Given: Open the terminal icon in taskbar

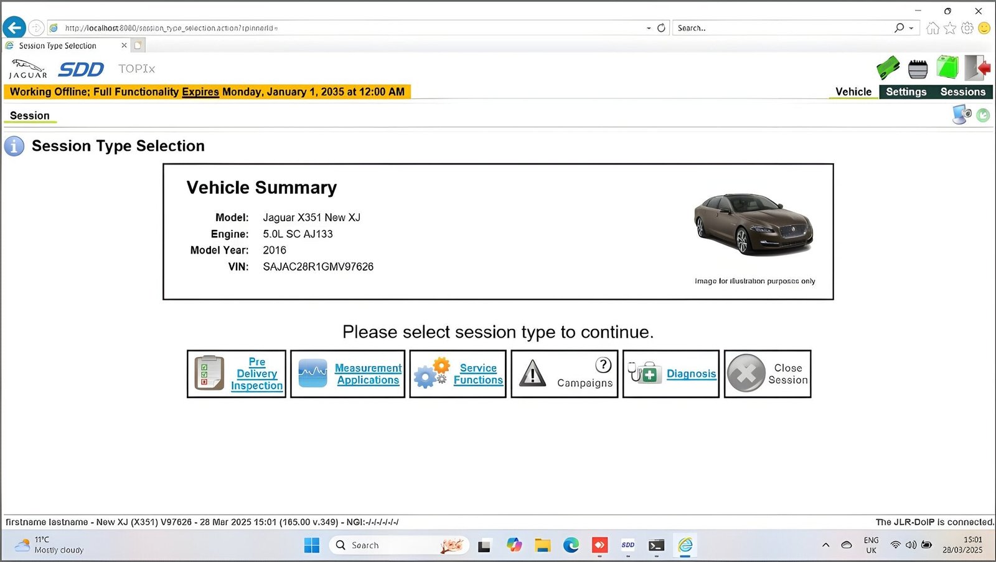Looking at the screenshot, I should (x=656, y=545).
